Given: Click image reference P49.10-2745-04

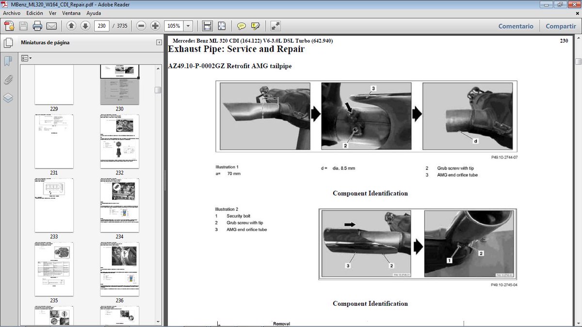Looking at the screenshot, I should [504, 285].
